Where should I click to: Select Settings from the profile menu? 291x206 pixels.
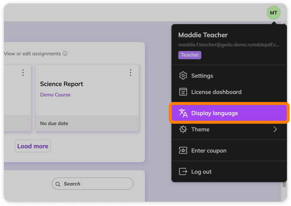pos(229,75)
